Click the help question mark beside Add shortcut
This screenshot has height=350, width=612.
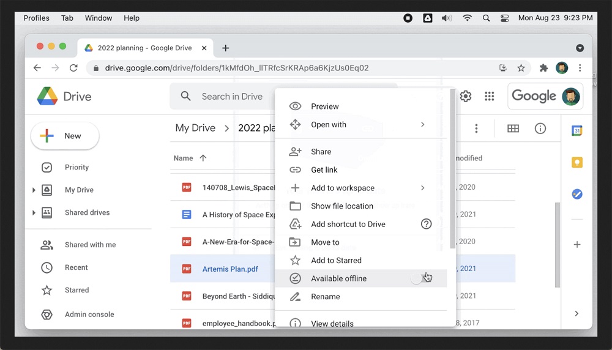tap(426, 224)
